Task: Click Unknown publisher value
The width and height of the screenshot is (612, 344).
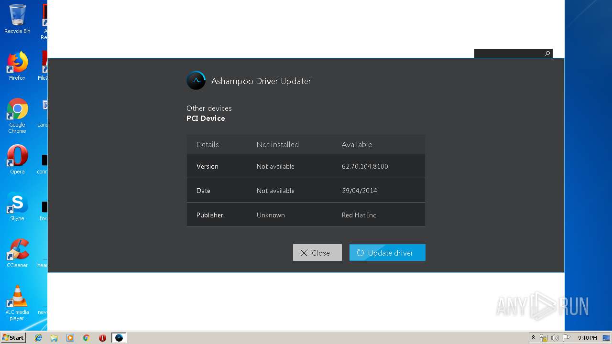Action: [x=271, y=215]
